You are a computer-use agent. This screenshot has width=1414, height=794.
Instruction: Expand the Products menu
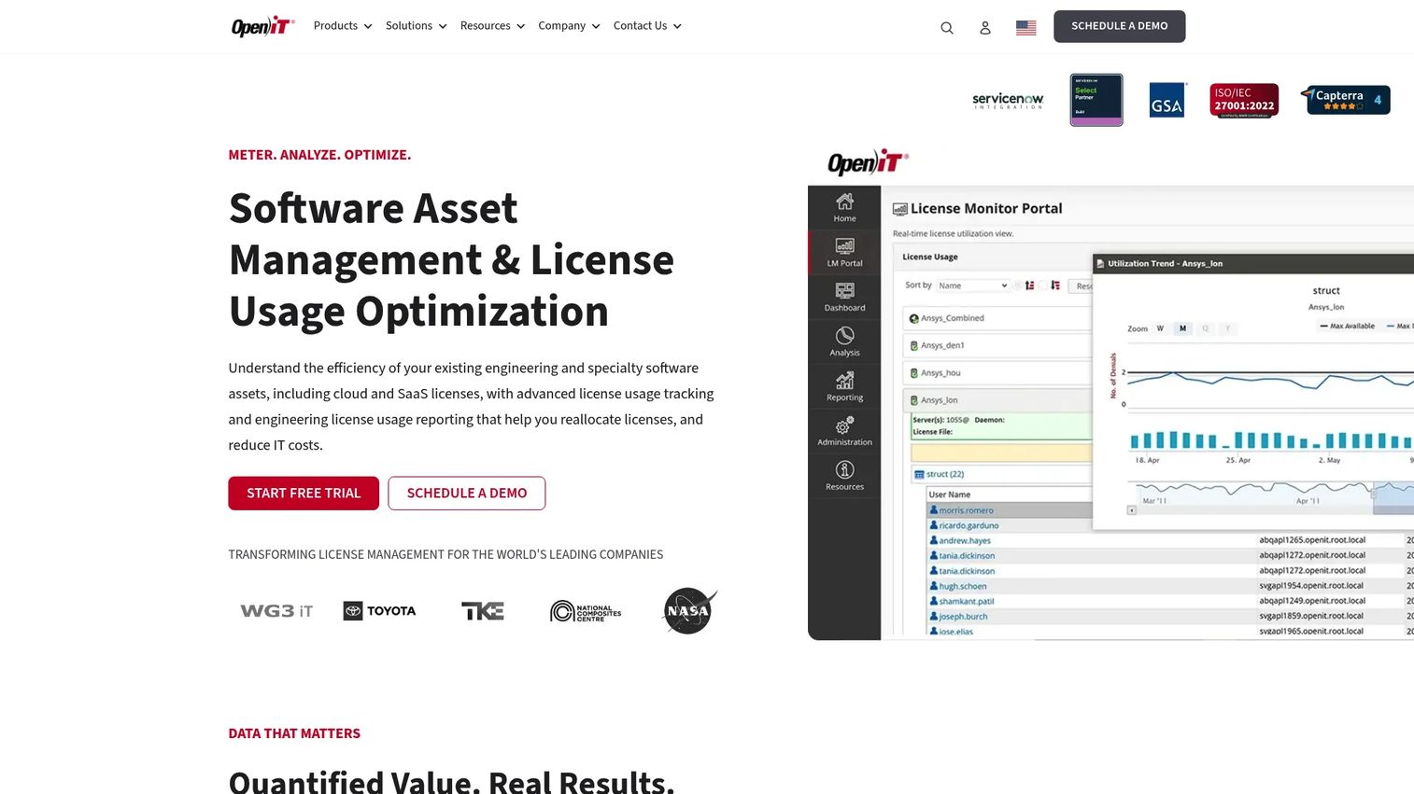(343, 26)
